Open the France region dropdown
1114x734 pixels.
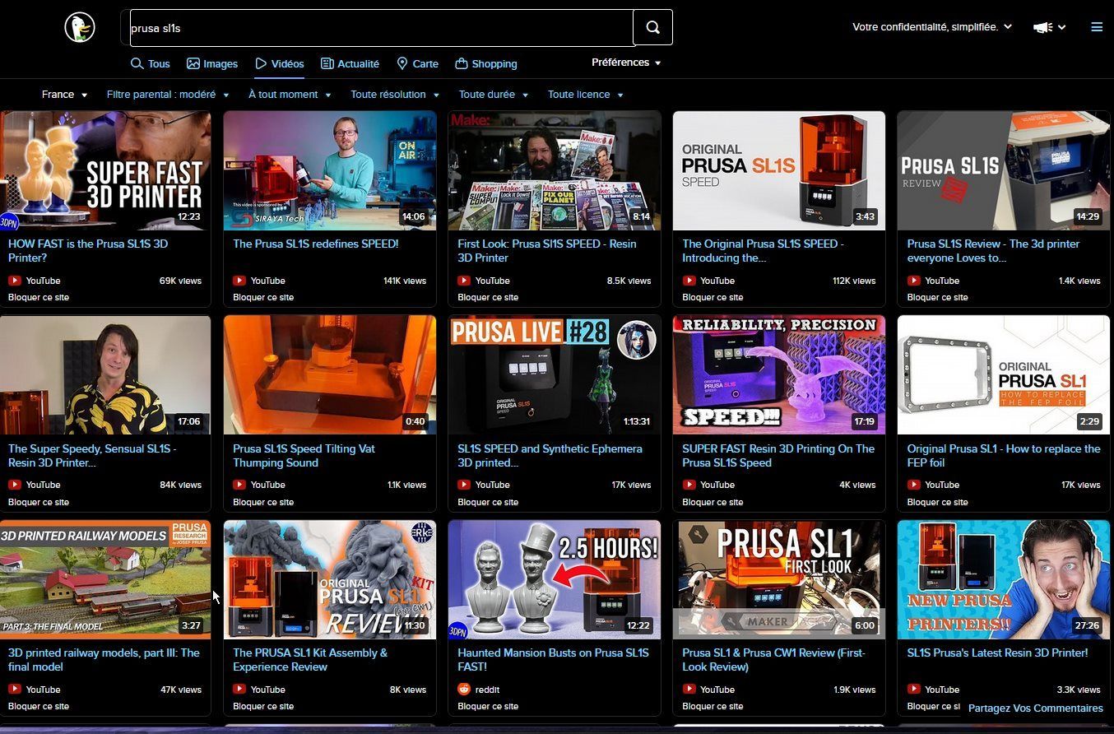coord(64,95)
